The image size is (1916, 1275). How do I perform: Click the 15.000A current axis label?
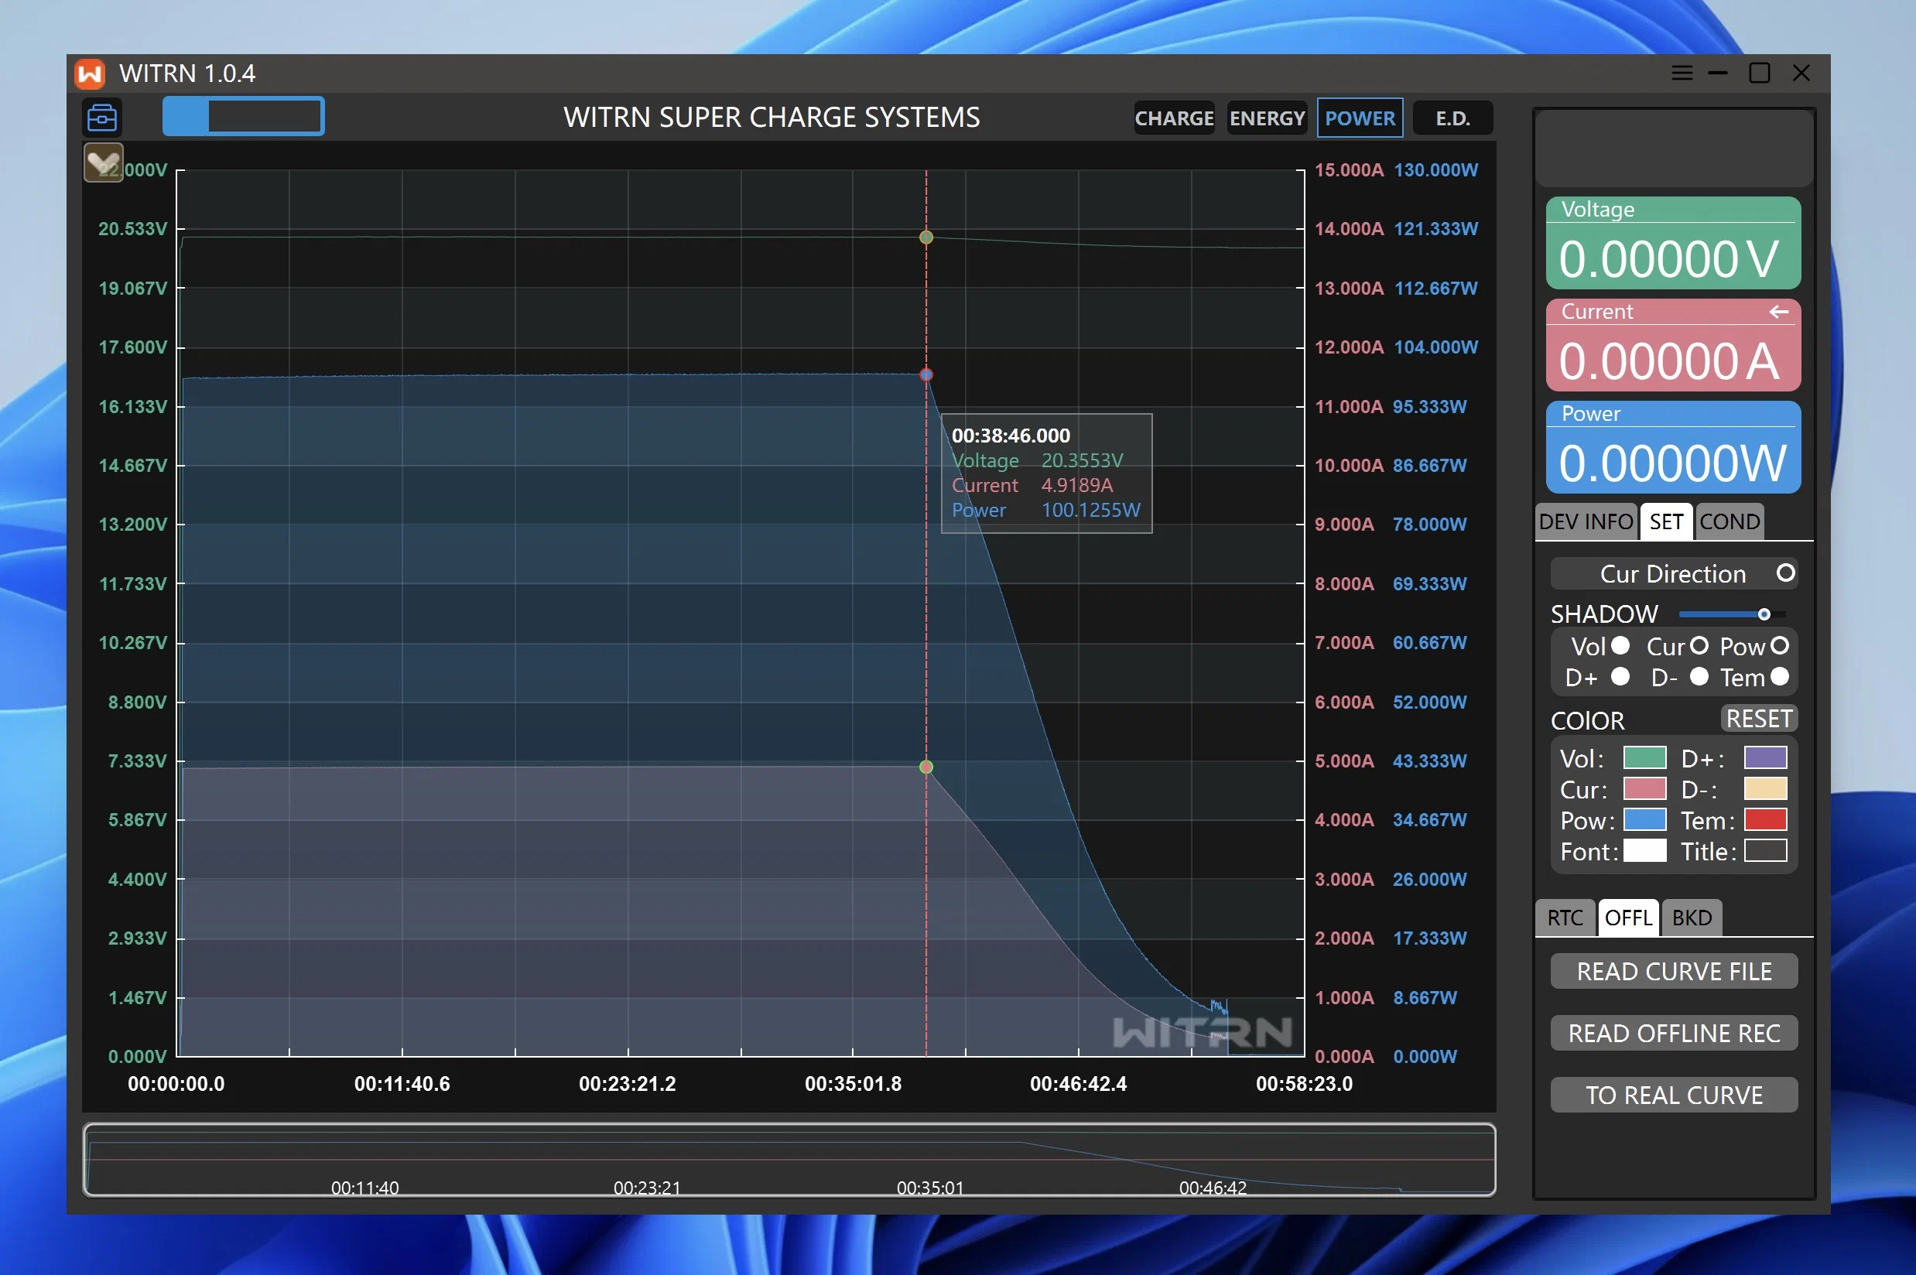pos(1348,170)
